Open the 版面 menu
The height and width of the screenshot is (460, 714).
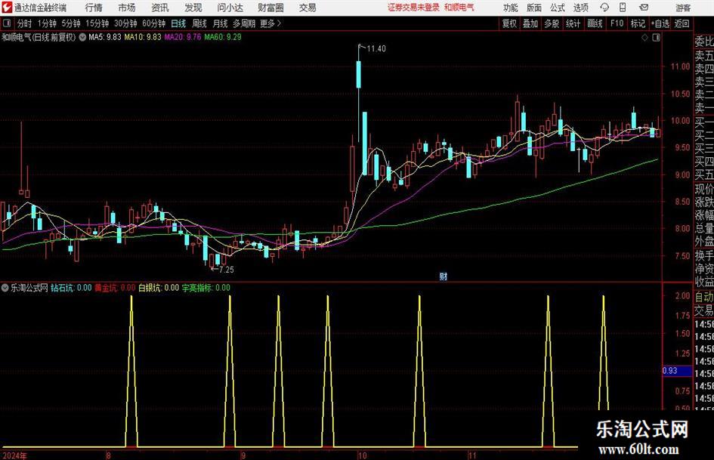tap(533, 8)
